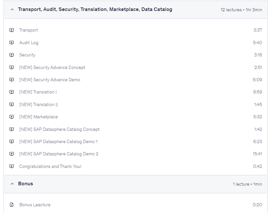Click the video icon beside the Security lecture
274x213 pixels.
(12, 55)
